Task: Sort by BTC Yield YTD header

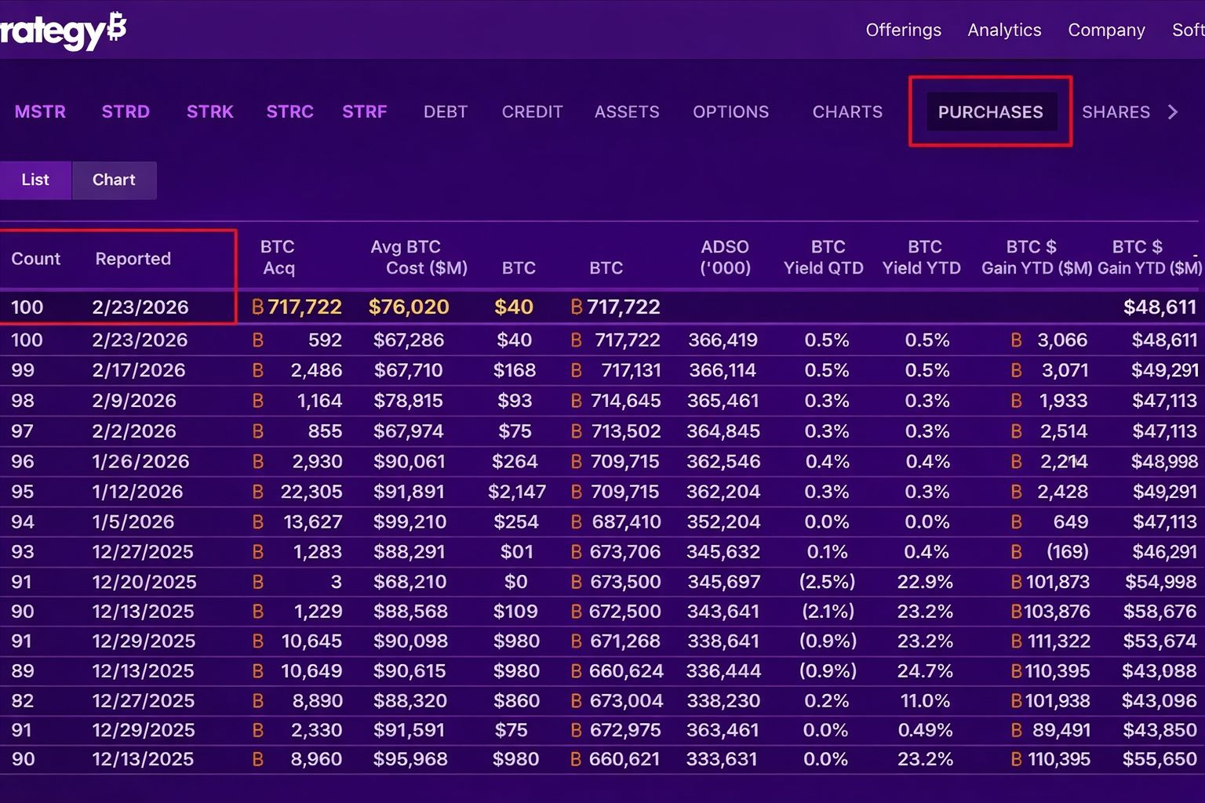Action: (x=922, y=257)
